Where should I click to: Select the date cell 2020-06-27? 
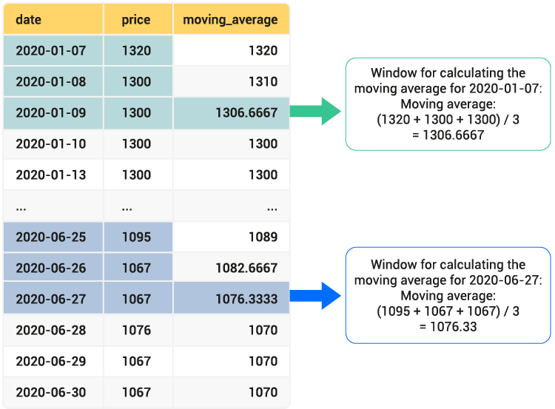click(x=53, y=299)
